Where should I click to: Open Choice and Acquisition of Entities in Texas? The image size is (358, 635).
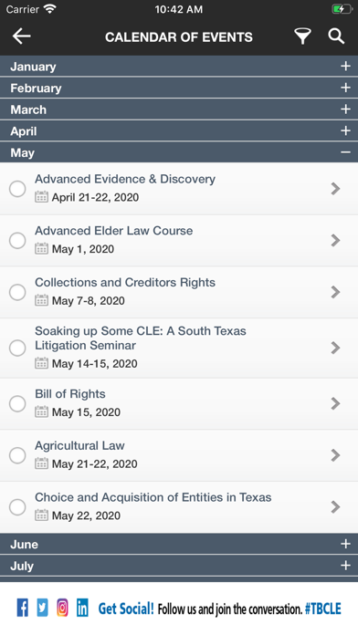179,507
